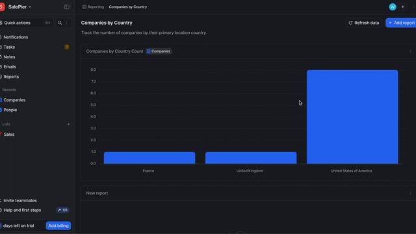Open Notifications in sidebar
This screenshot has width=416, height=234.
coord(16,37)
